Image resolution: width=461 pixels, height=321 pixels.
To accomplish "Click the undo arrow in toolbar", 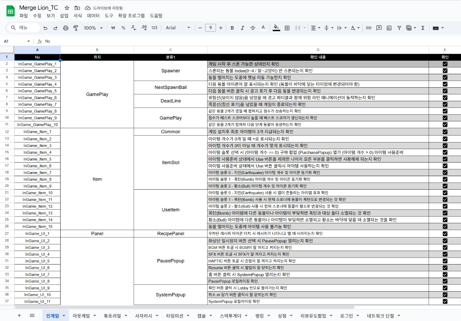I will pos(45,28).
